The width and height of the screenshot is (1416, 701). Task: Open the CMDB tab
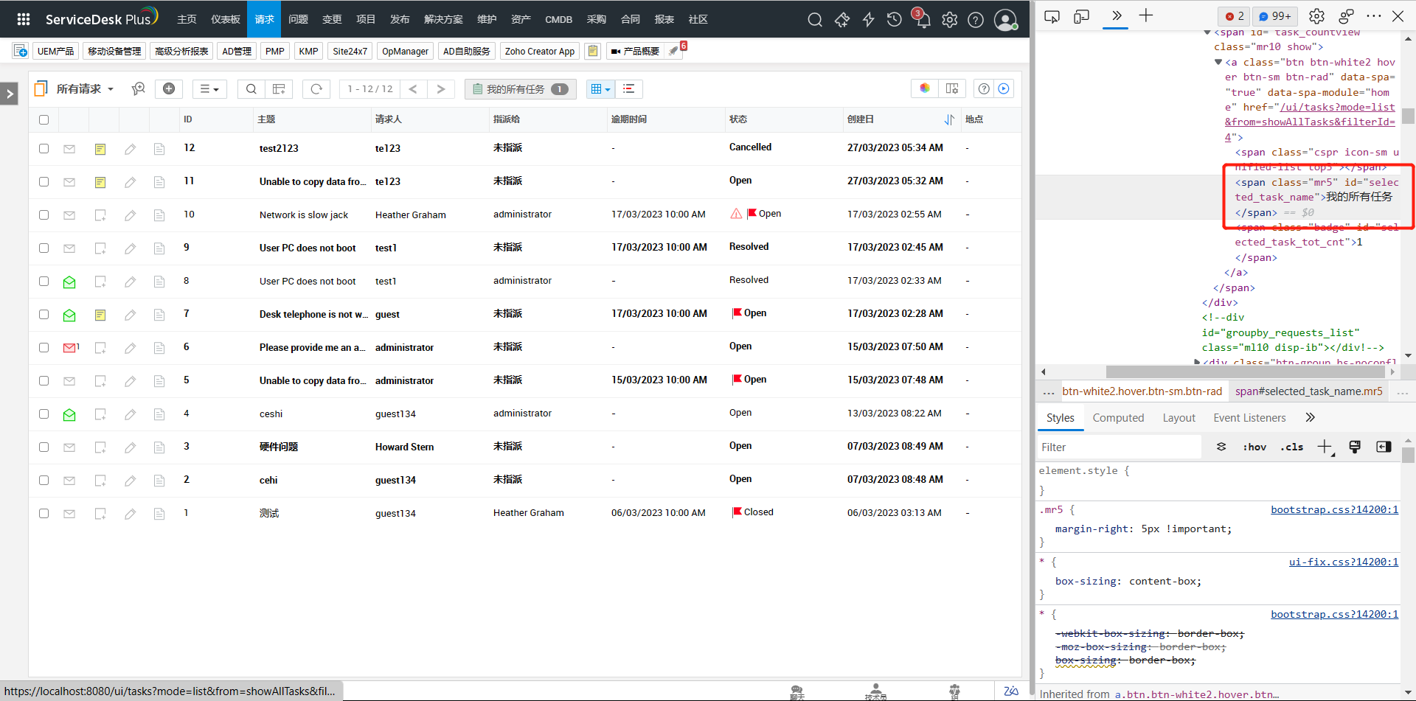click(x=558, y=19)
